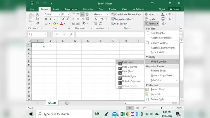Open Conditional Formatting dropdown

(126, 14)
